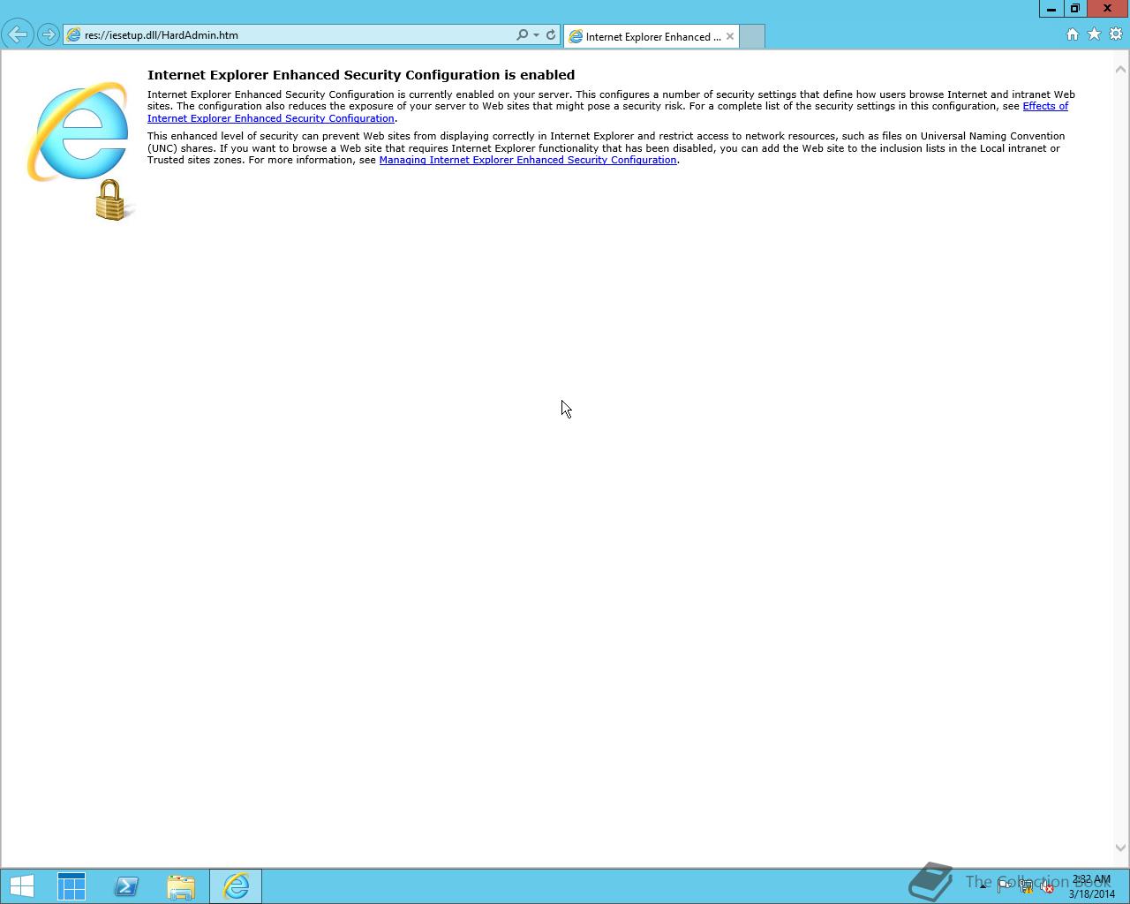Open the Home page icon

click(x=1073, y=34)
